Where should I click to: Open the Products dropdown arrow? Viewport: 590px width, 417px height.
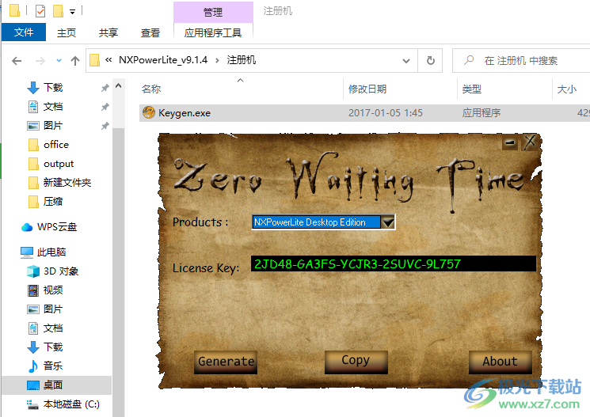pos(387,222)
